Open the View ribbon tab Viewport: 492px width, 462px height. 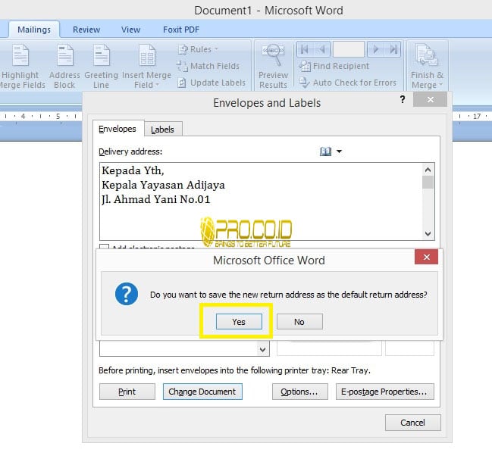click(130, 30)
